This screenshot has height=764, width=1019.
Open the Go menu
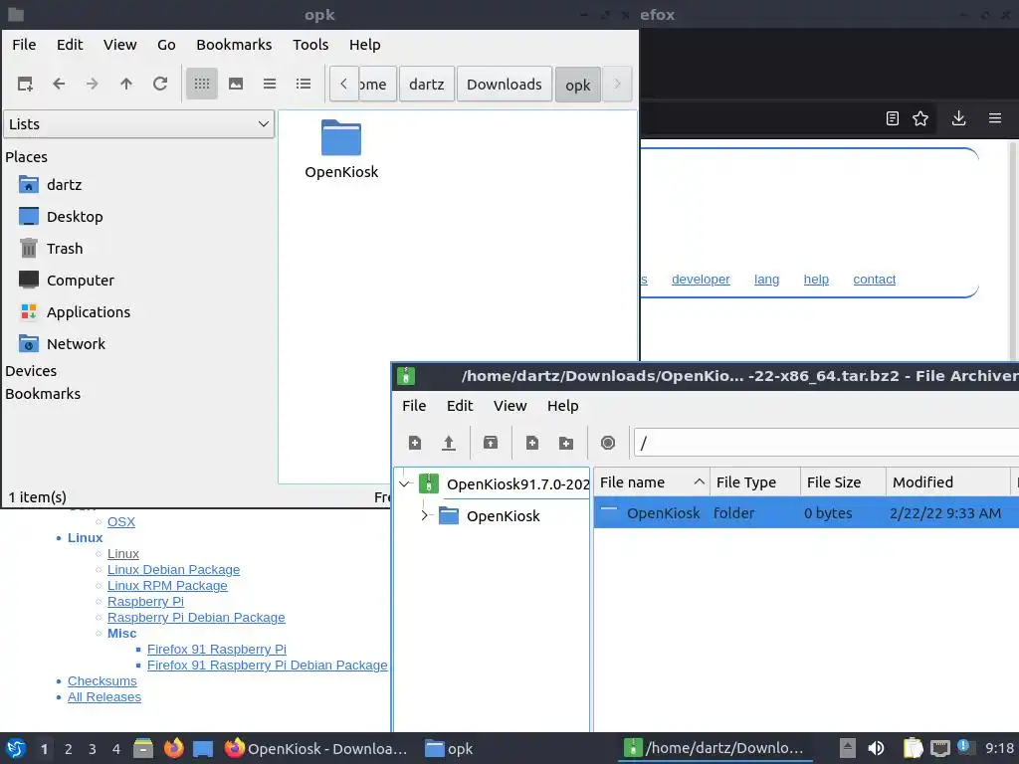click(166, 45)
